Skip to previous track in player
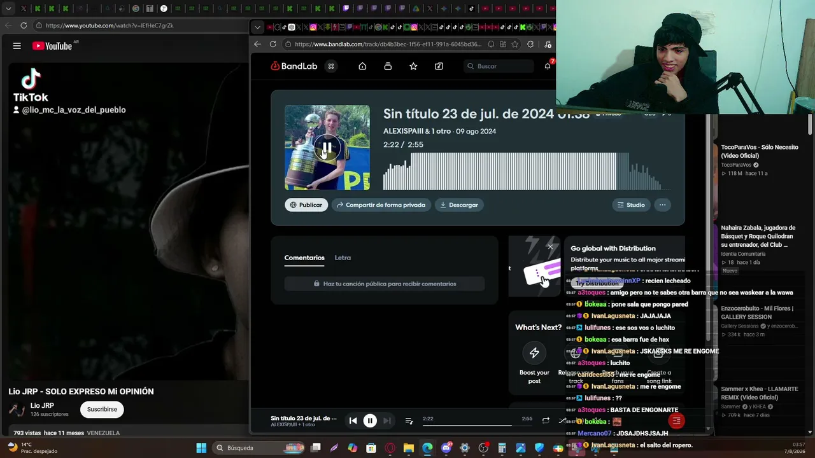 [x=353, y=420]
